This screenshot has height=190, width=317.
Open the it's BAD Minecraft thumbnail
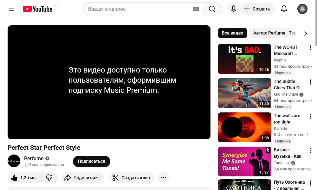pyautogui.click(x=245, y=59)
